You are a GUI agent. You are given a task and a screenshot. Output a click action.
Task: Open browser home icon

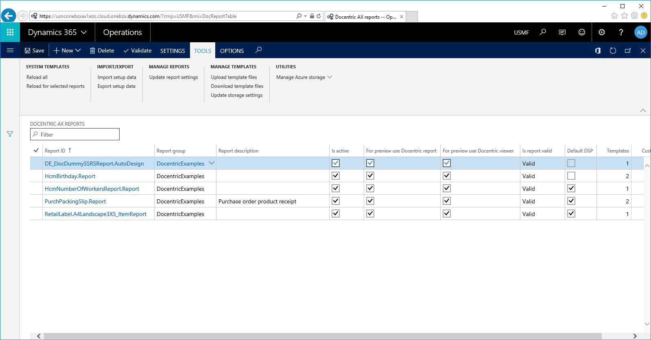pos(614,15)
